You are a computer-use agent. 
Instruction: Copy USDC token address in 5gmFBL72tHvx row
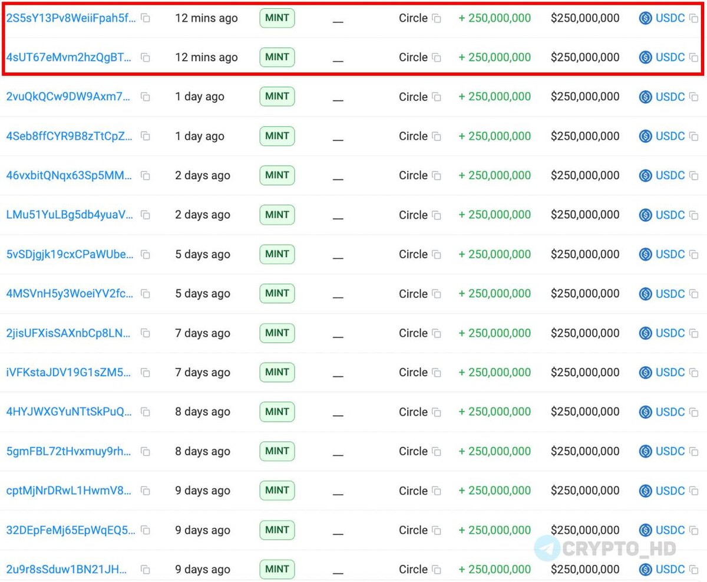(x=694, y=452)
